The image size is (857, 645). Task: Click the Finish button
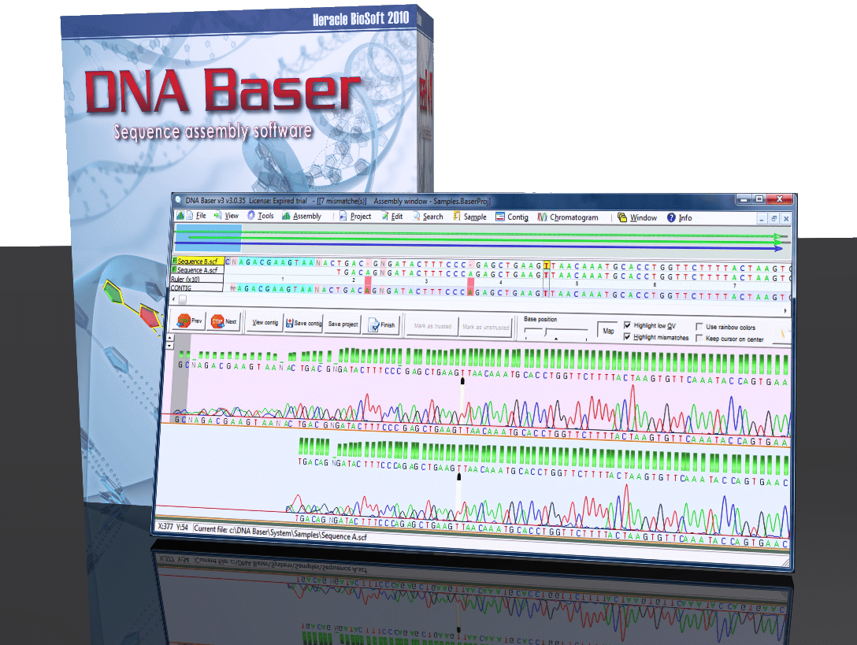pos(382,324)
